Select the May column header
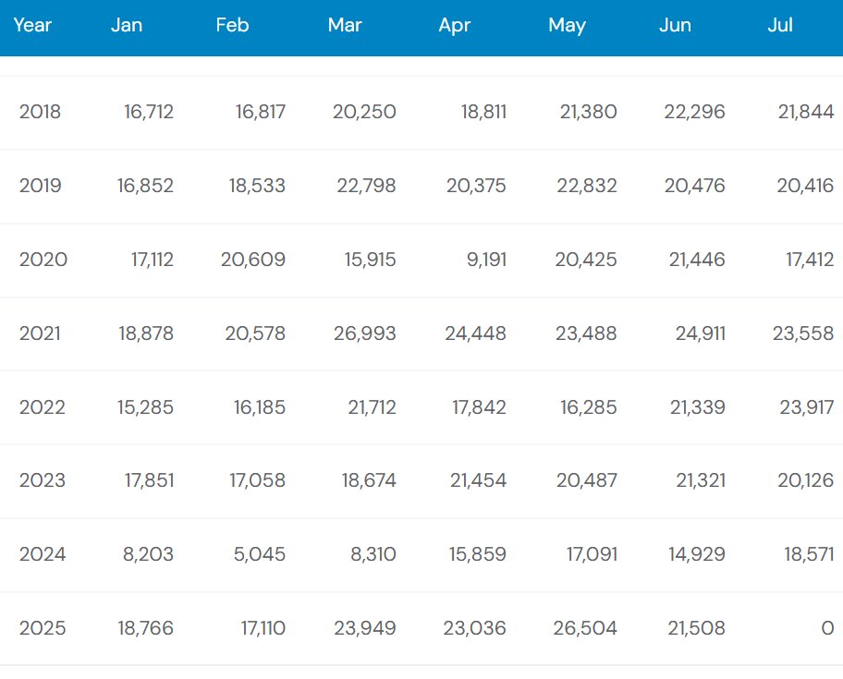 point(568,25)
